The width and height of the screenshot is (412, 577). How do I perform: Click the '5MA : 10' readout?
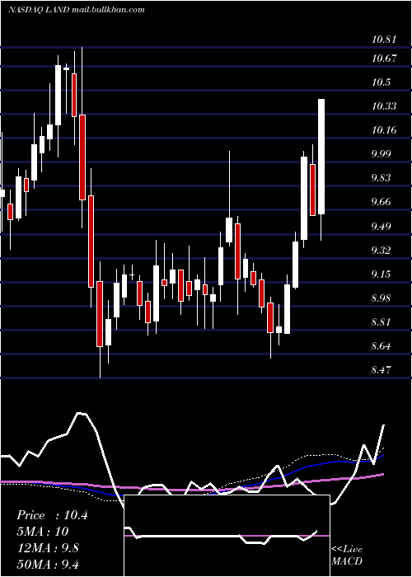[x=43, y=532]
